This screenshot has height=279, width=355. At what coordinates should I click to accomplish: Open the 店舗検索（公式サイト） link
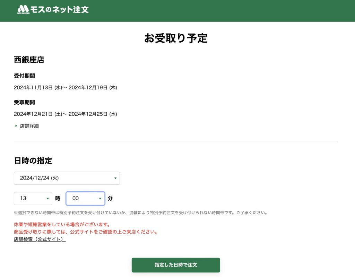(x=40, y=239)
